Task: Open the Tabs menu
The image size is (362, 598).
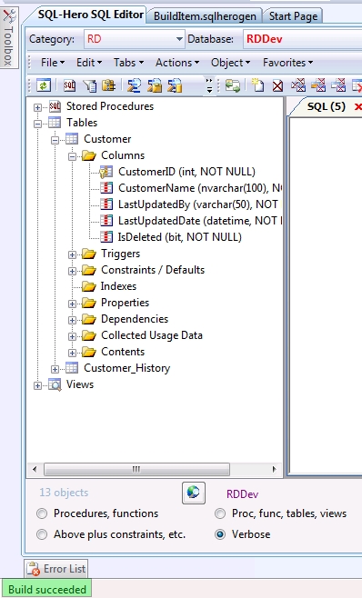Action: click(x=128, y=63)
